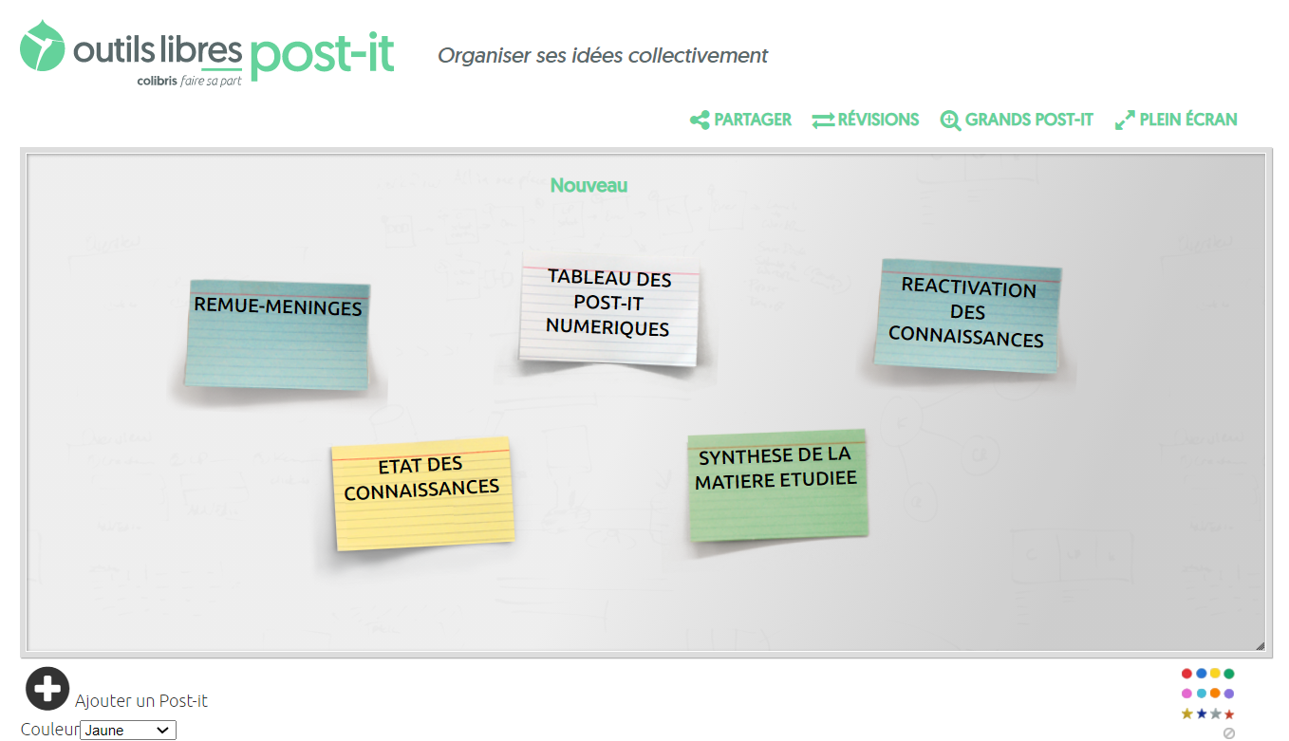The width and height of the screenshot is (1289, 741).
Task: Toggle the navy blue star marker
Action: click(x=1202, y=713)
